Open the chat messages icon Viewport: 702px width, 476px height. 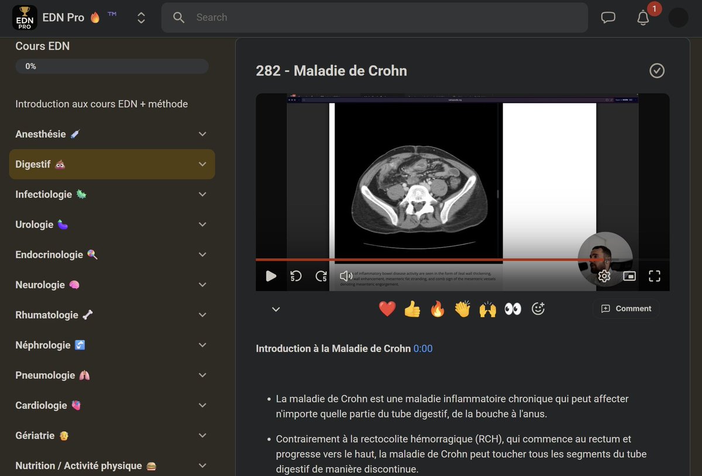(608, 18)
